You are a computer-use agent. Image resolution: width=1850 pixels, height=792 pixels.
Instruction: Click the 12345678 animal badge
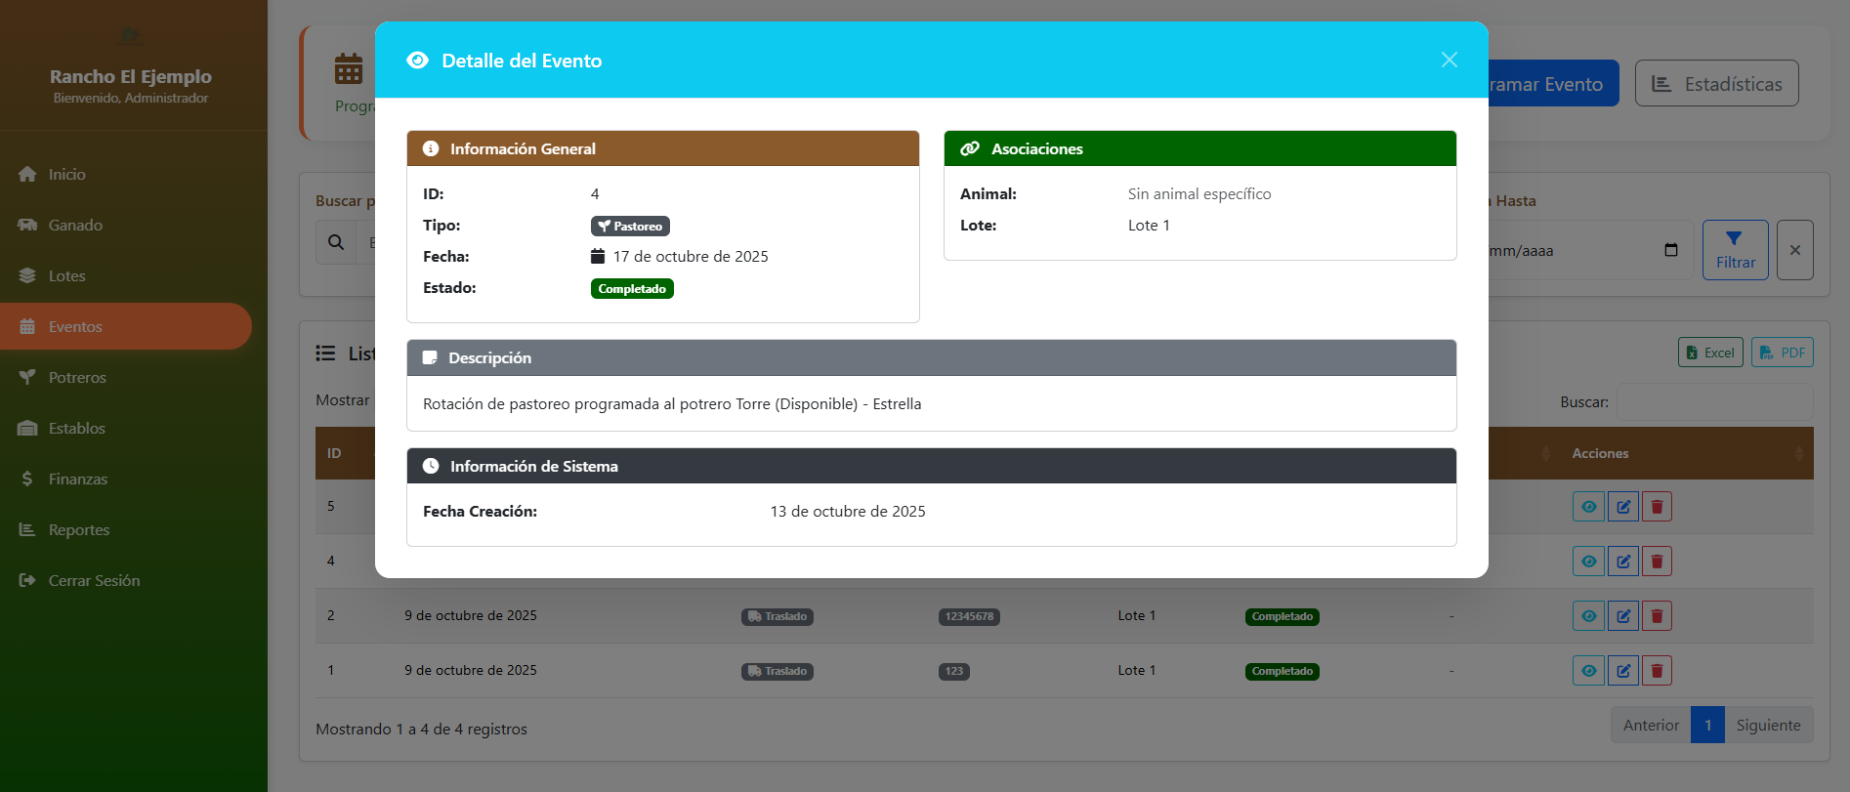969,616
